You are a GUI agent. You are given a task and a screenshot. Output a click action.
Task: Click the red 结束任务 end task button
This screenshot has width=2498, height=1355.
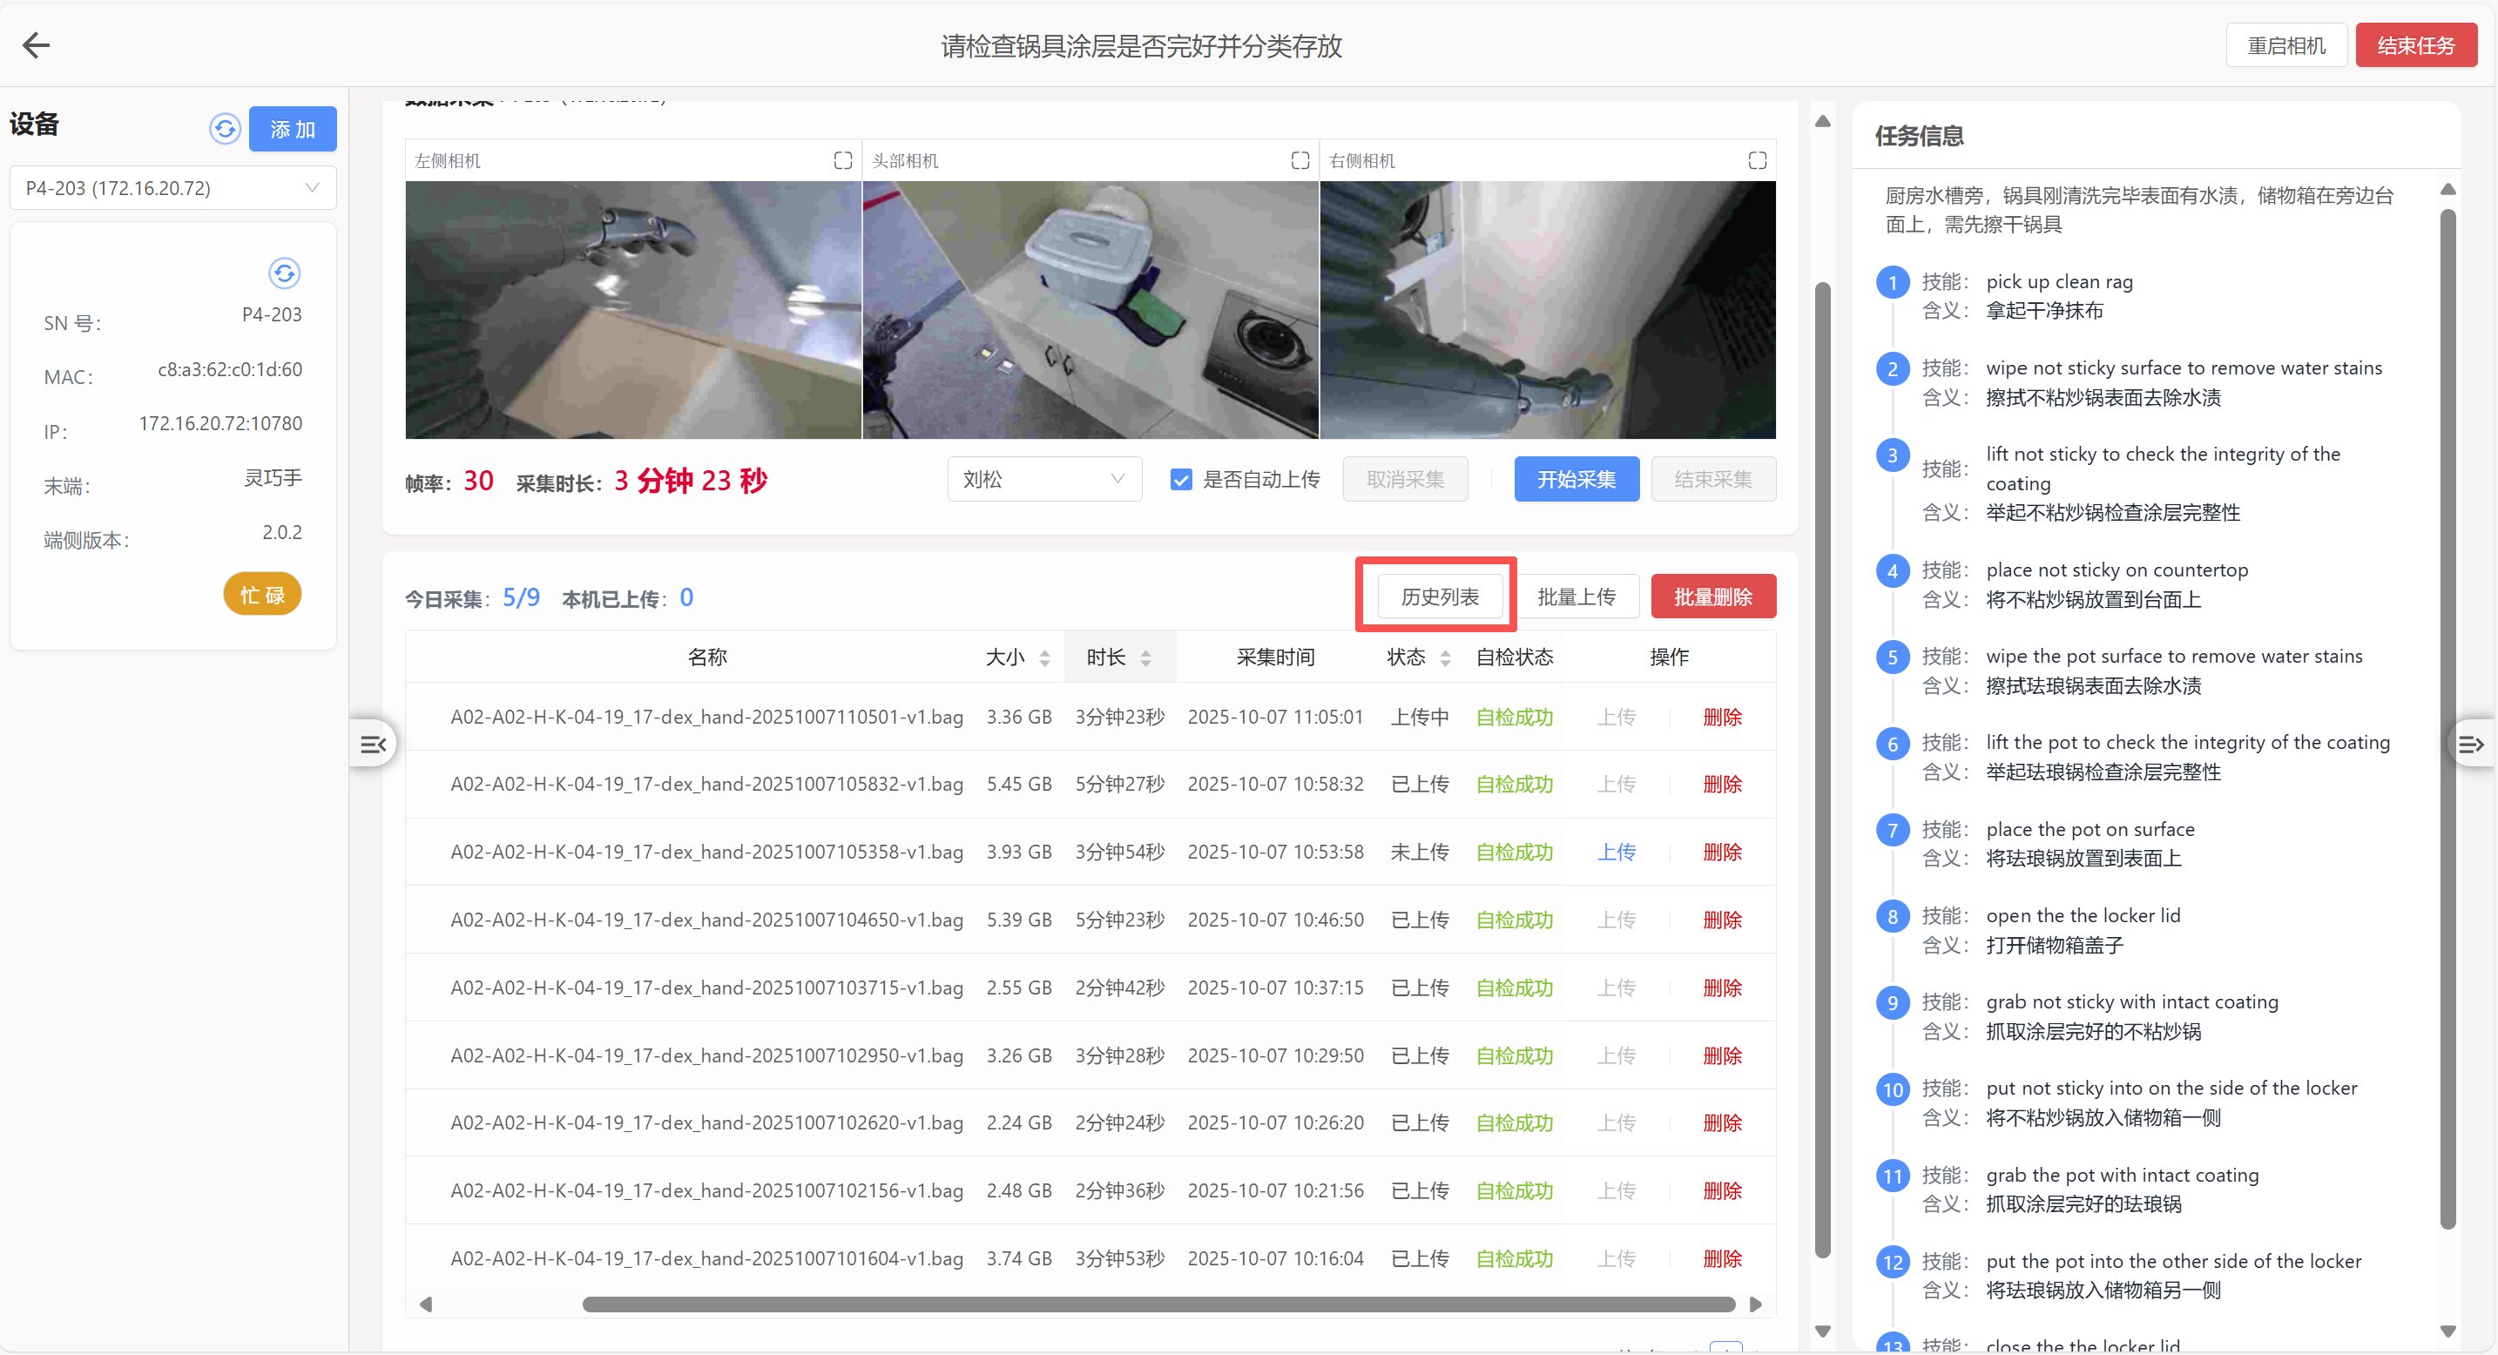(2414, 45)
